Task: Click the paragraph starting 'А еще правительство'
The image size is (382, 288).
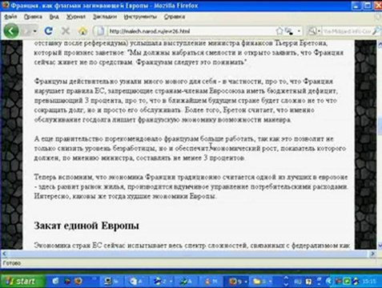Action: point(190,148)
